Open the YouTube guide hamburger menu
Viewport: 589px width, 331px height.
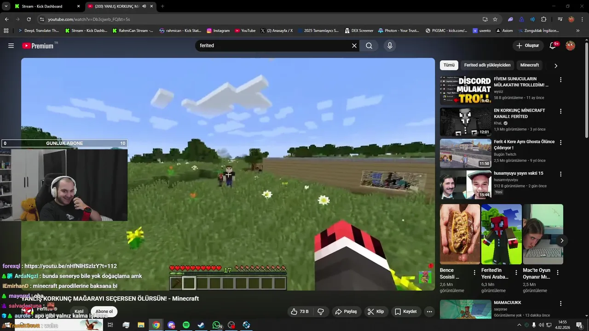tap(11, 46)
